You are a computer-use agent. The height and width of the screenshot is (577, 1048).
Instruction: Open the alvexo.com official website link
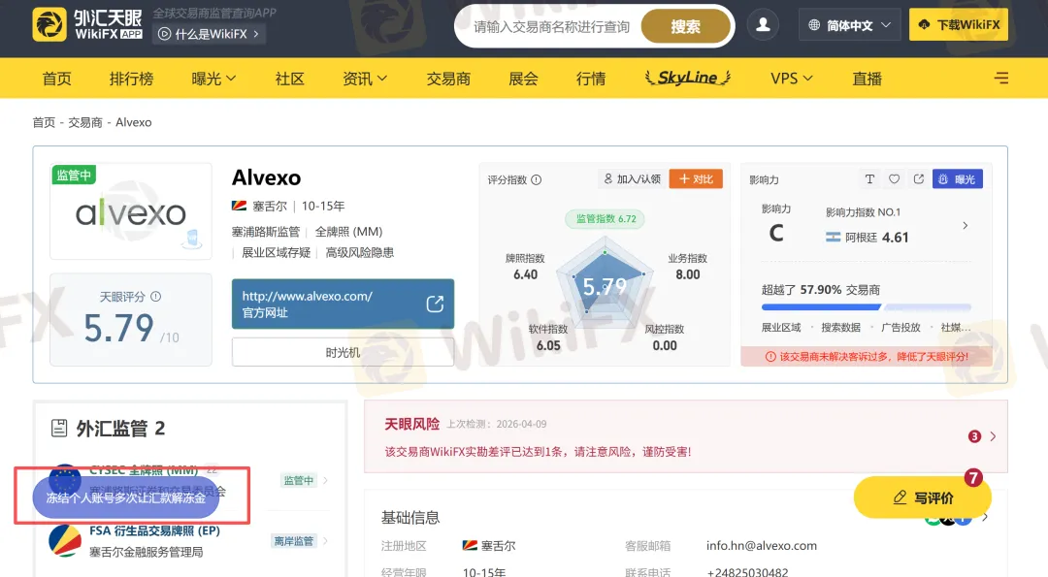(343, 304)
